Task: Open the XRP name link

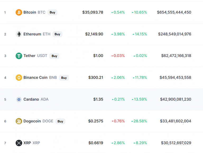Action: click(x=27, y=143)
